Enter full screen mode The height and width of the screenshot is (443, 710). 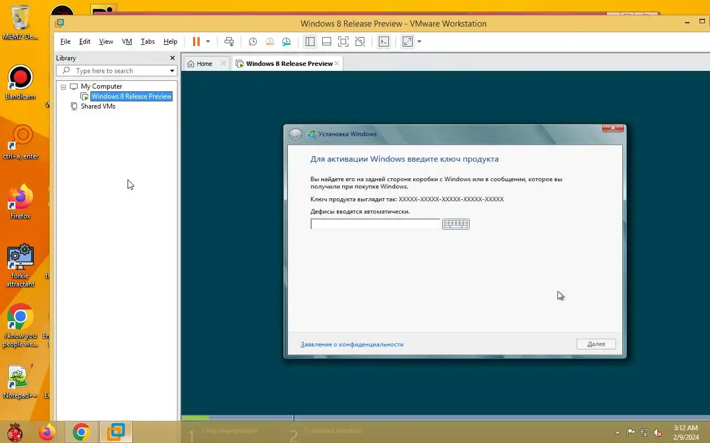click(x=343, y=42)
